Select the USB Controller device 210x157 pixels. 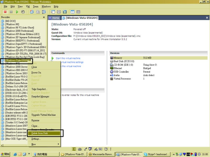point(119,72)
